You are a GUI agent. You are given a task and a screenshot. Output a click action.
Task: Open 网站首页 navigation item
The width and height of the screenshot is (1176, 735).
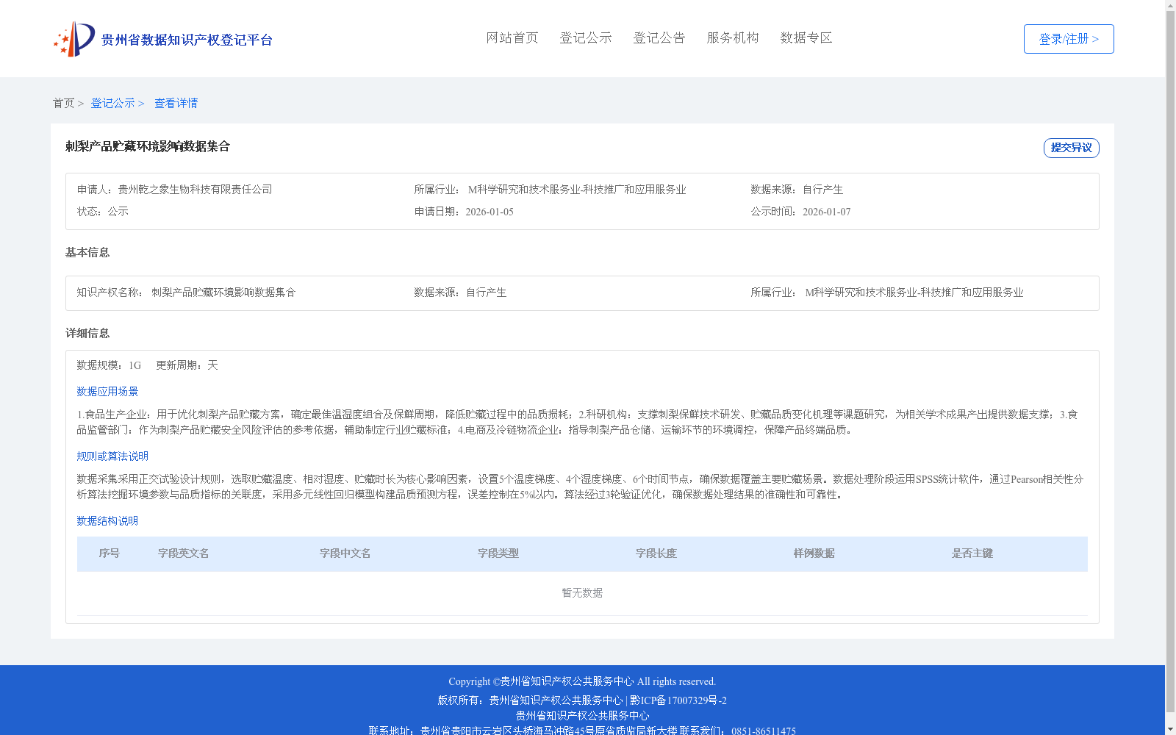[512, 37]
